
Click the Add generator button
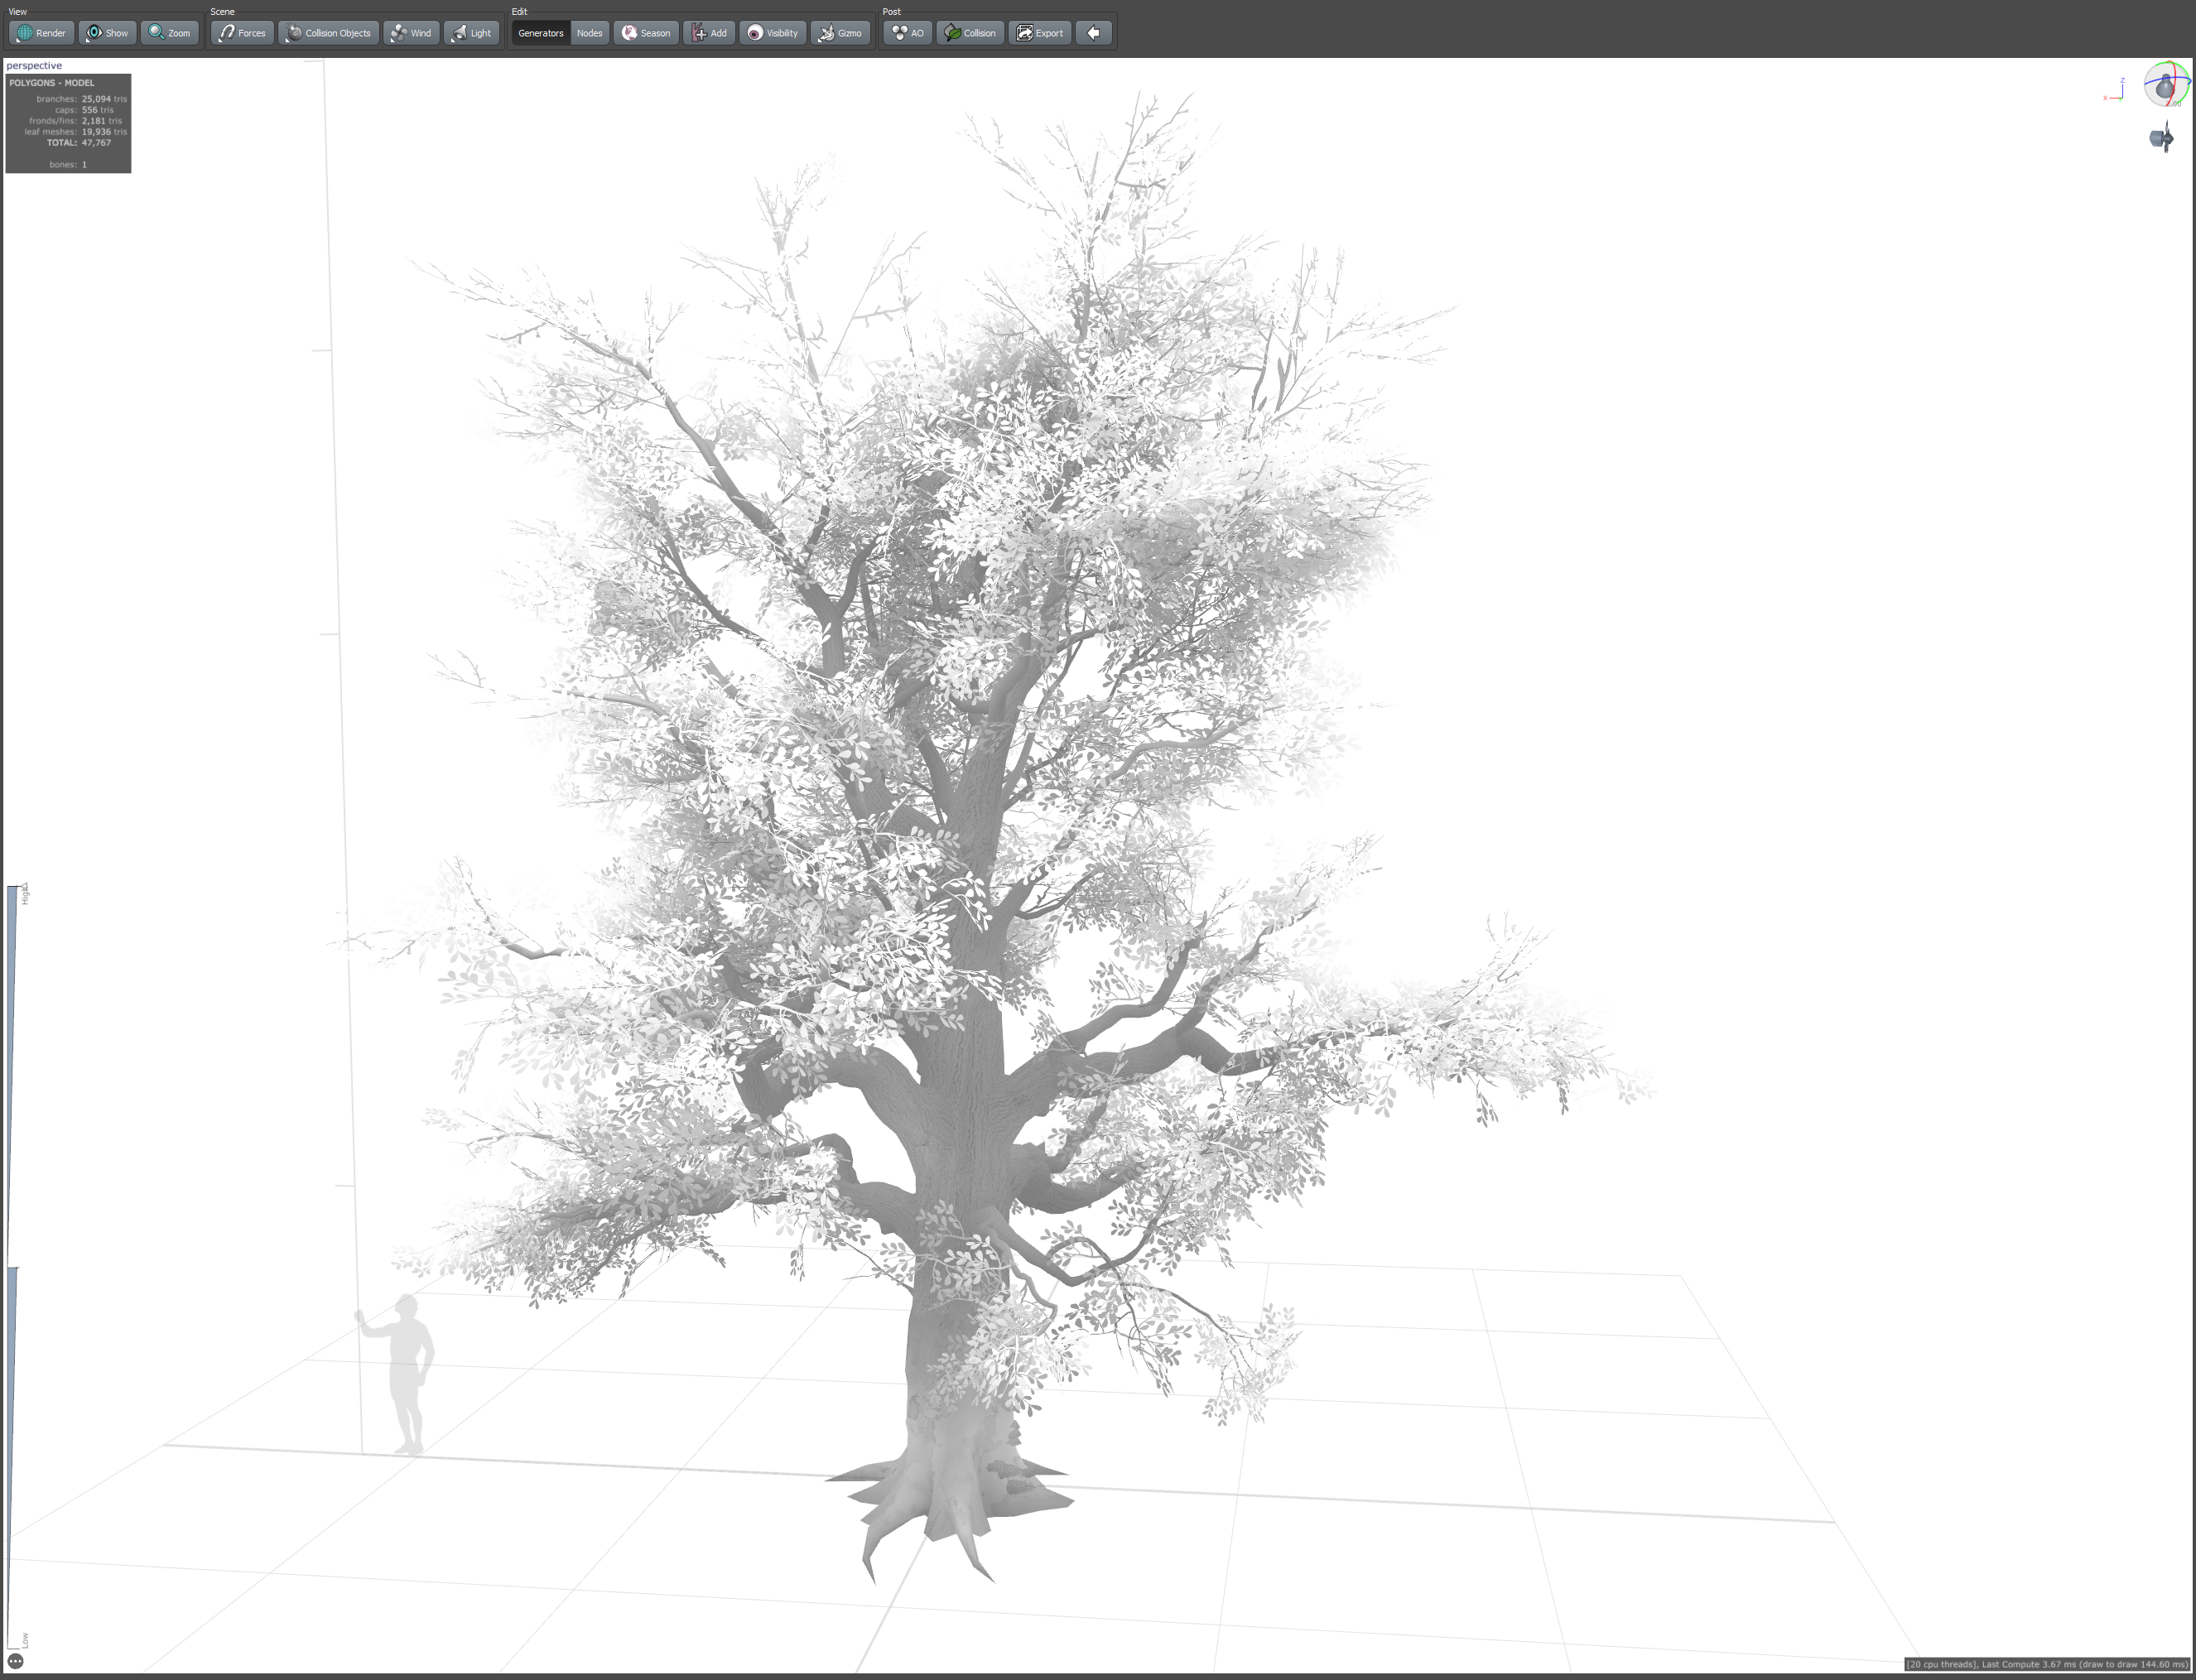coord(709,33)
